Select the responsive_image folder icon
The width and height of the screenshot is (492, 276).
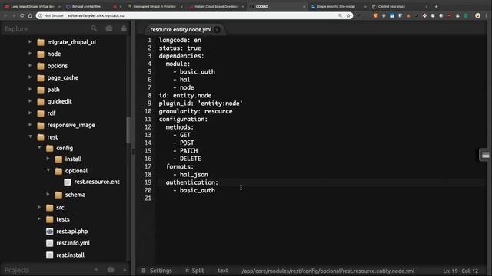pos(41,126)
